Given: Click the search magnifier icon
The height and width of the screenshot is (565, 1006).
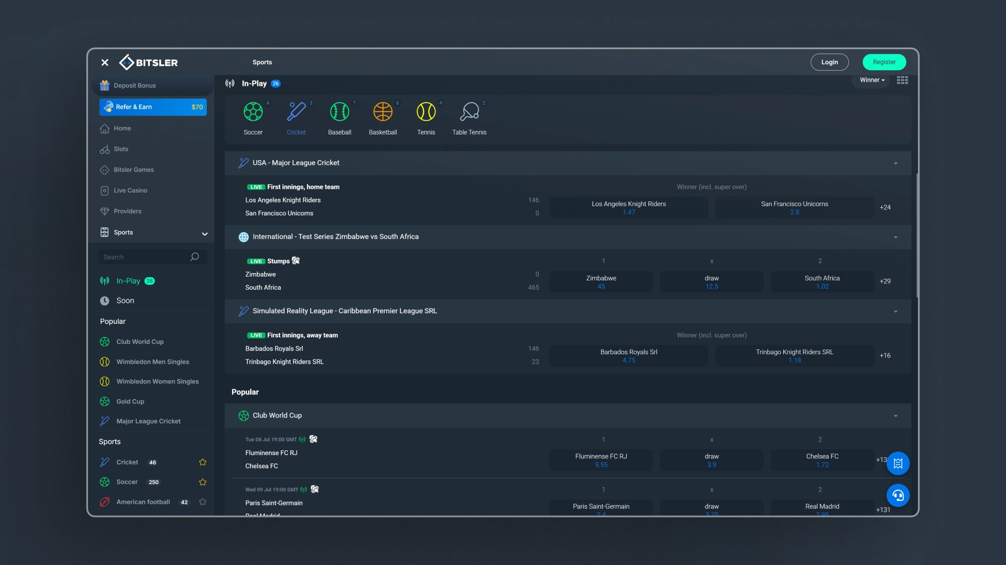Looking at the screenshot, I should click(x=195, y=257).
